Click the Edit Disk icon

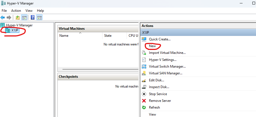coord(144,80)
